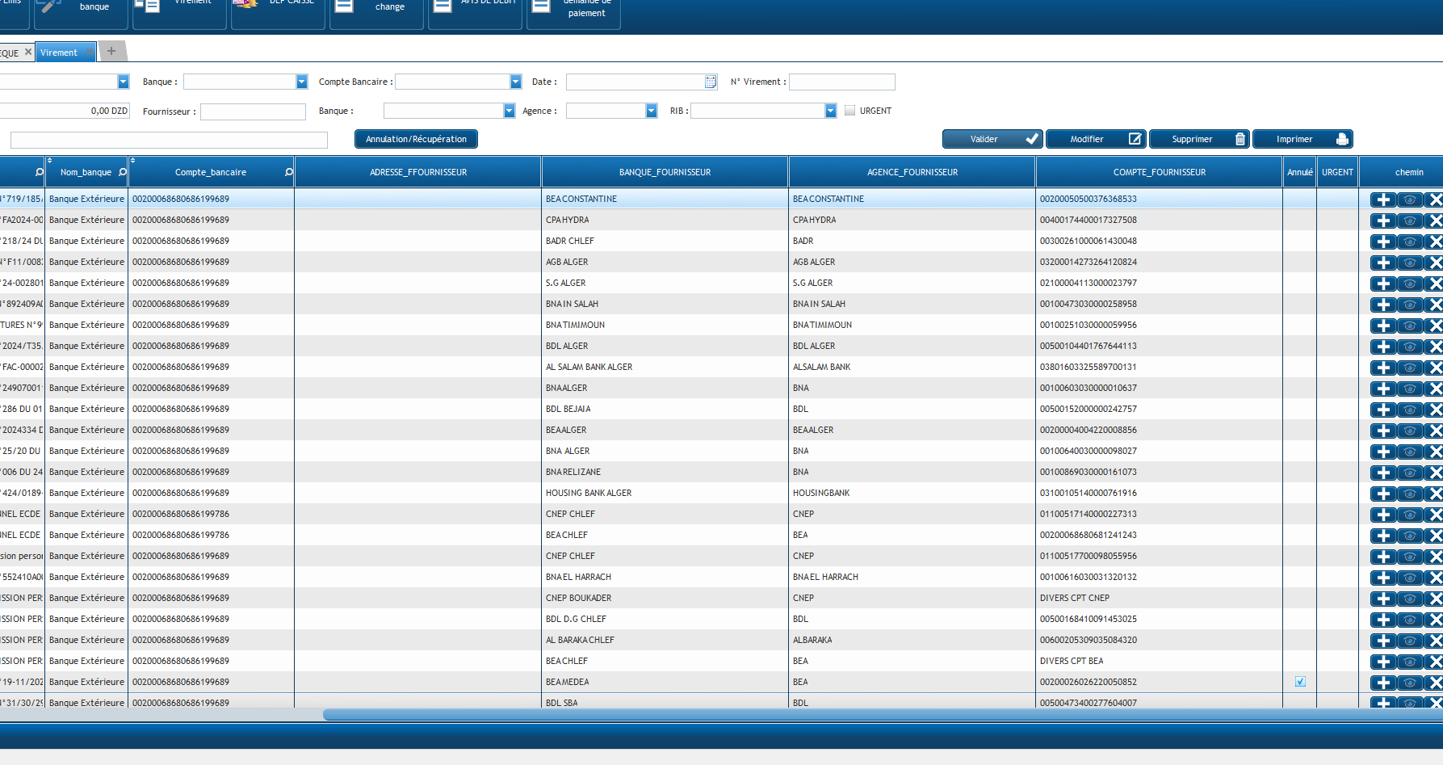The height and width of the screenshot is (765, 1443).
Task: Close the Virement tab
Action: point(90,53)
